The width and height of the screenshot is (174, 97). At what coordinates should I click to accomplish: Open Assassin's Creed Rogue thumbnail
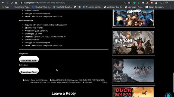tap(133, 71)
